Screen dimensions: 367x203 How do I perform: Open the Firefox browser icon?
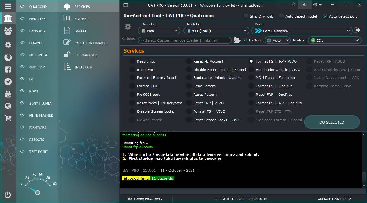point(8,57)
